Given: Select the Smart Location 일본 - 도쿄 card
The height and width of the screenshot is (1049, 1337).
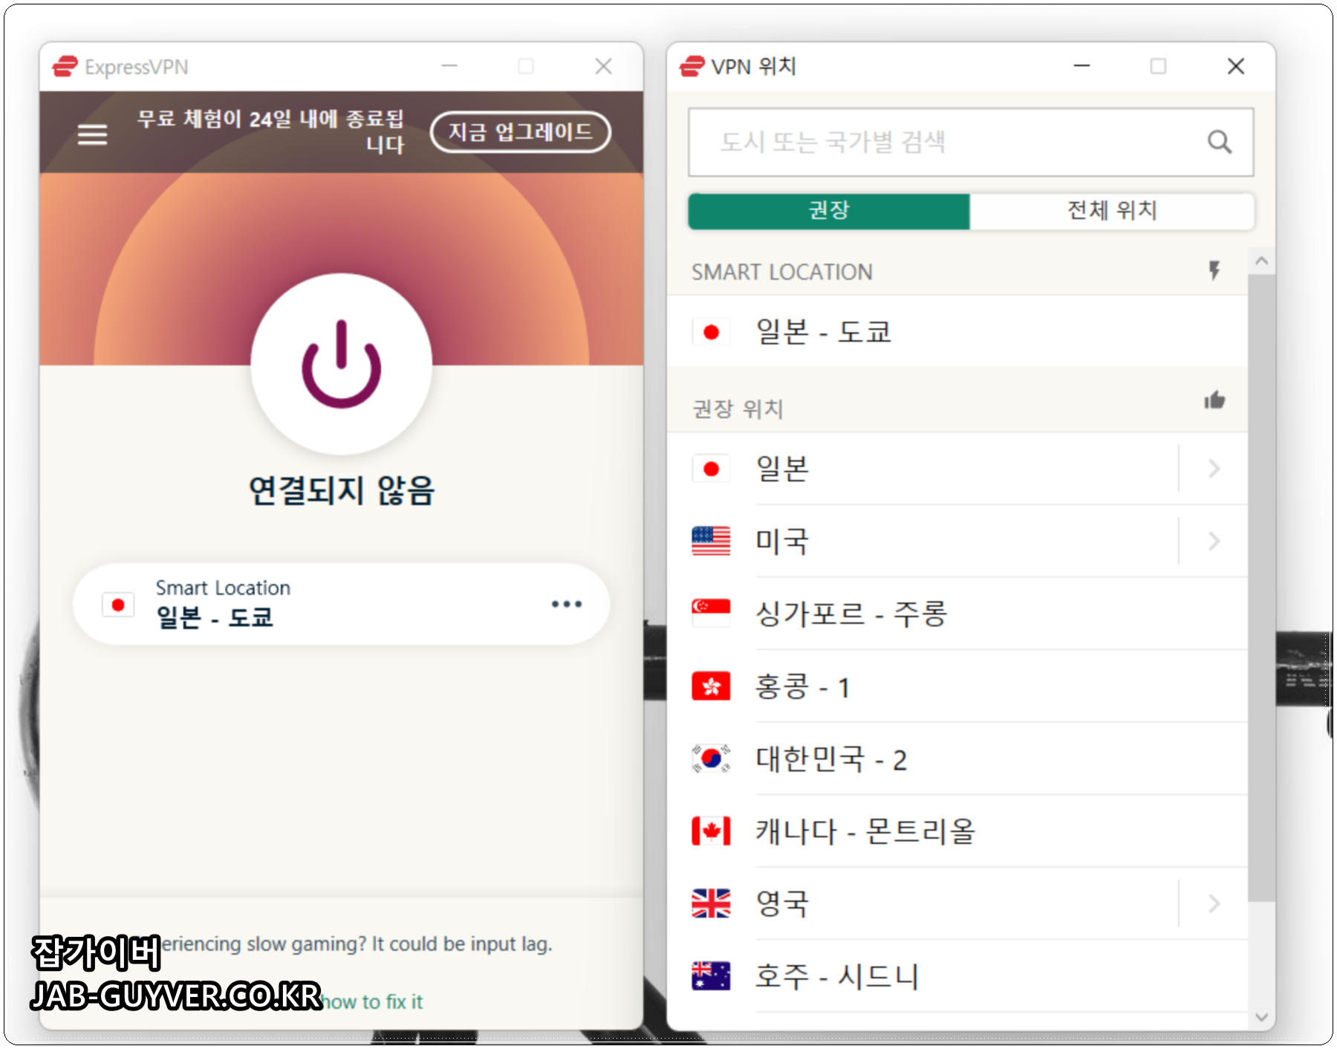Looking at the screenshot, I should 341,604.
